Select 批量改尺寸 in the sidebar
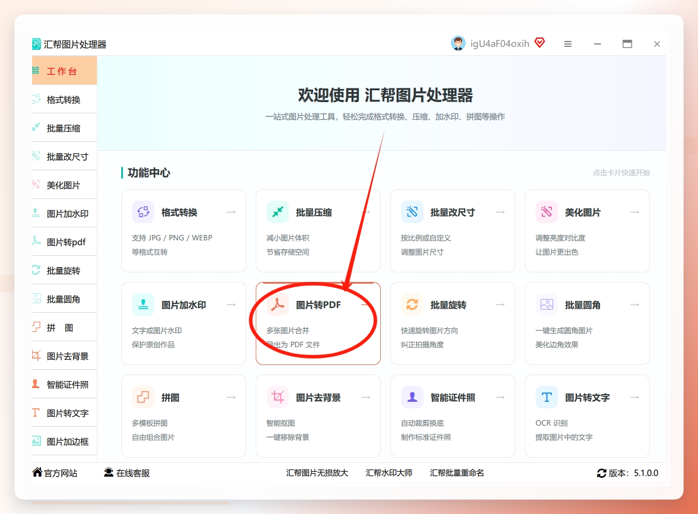This screenshot has height=514, width=698. [65, 157]
